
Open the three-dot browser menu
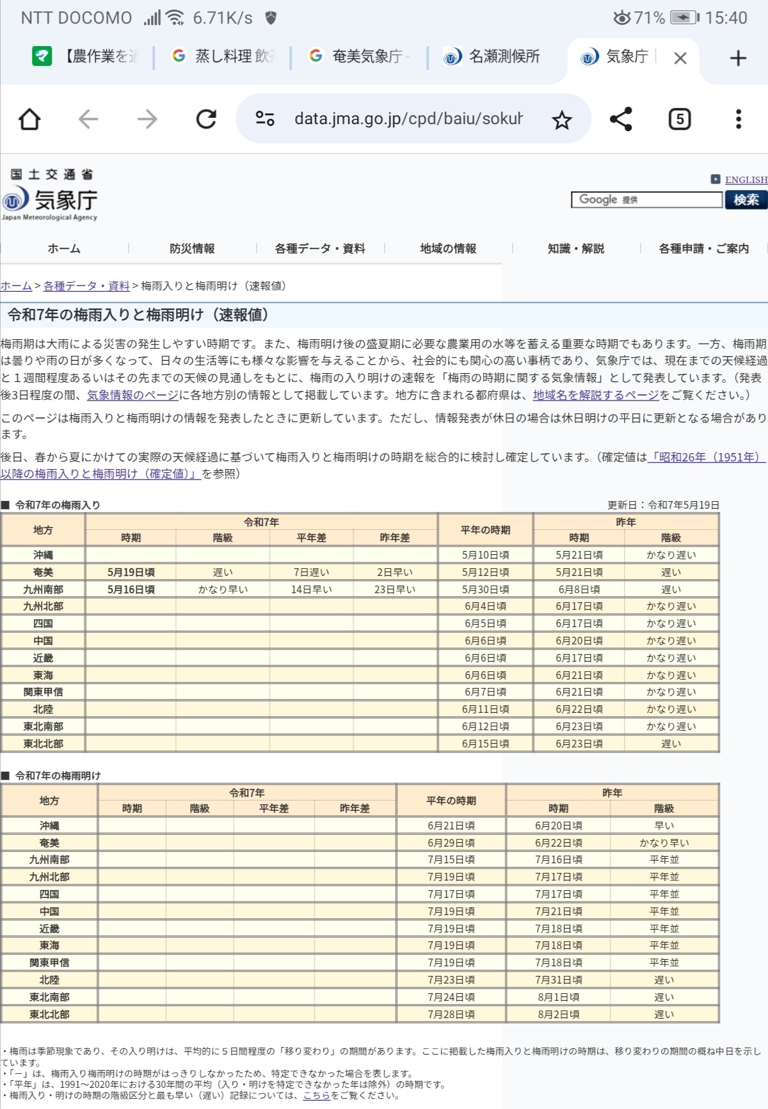click(x=738, y=119)
